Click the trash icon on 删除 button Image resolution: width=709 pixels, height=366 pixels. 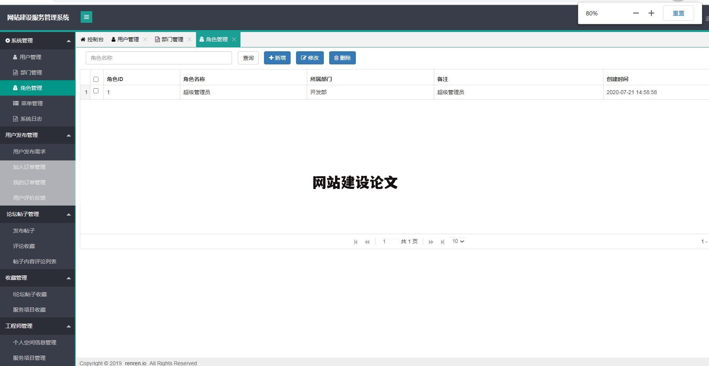tap(336, 58)
